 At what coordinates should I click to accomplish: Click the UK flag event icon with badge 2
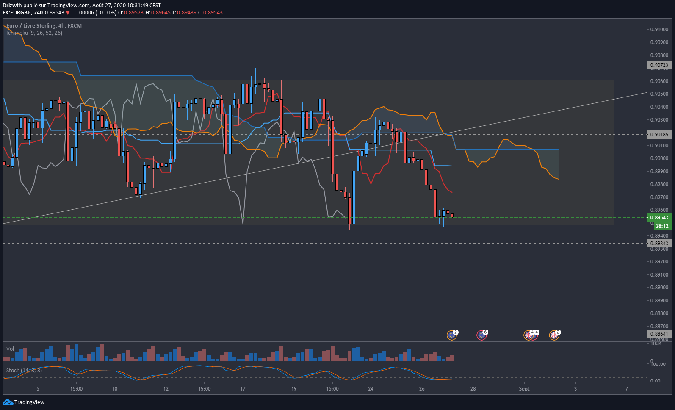(x=554, y=335)
